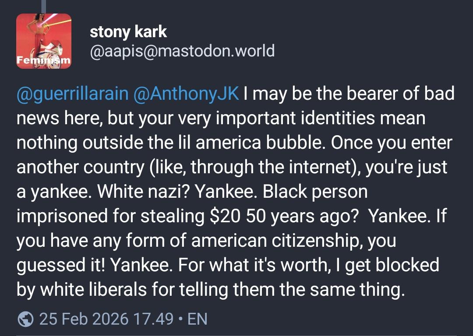Click the 25 Feb 2026 17.49 timestamp

point(106,318)
